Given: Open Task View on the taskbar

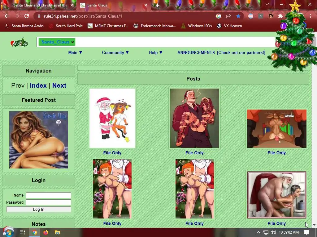Looking at the screenshot, I should [x=22, y=232].
